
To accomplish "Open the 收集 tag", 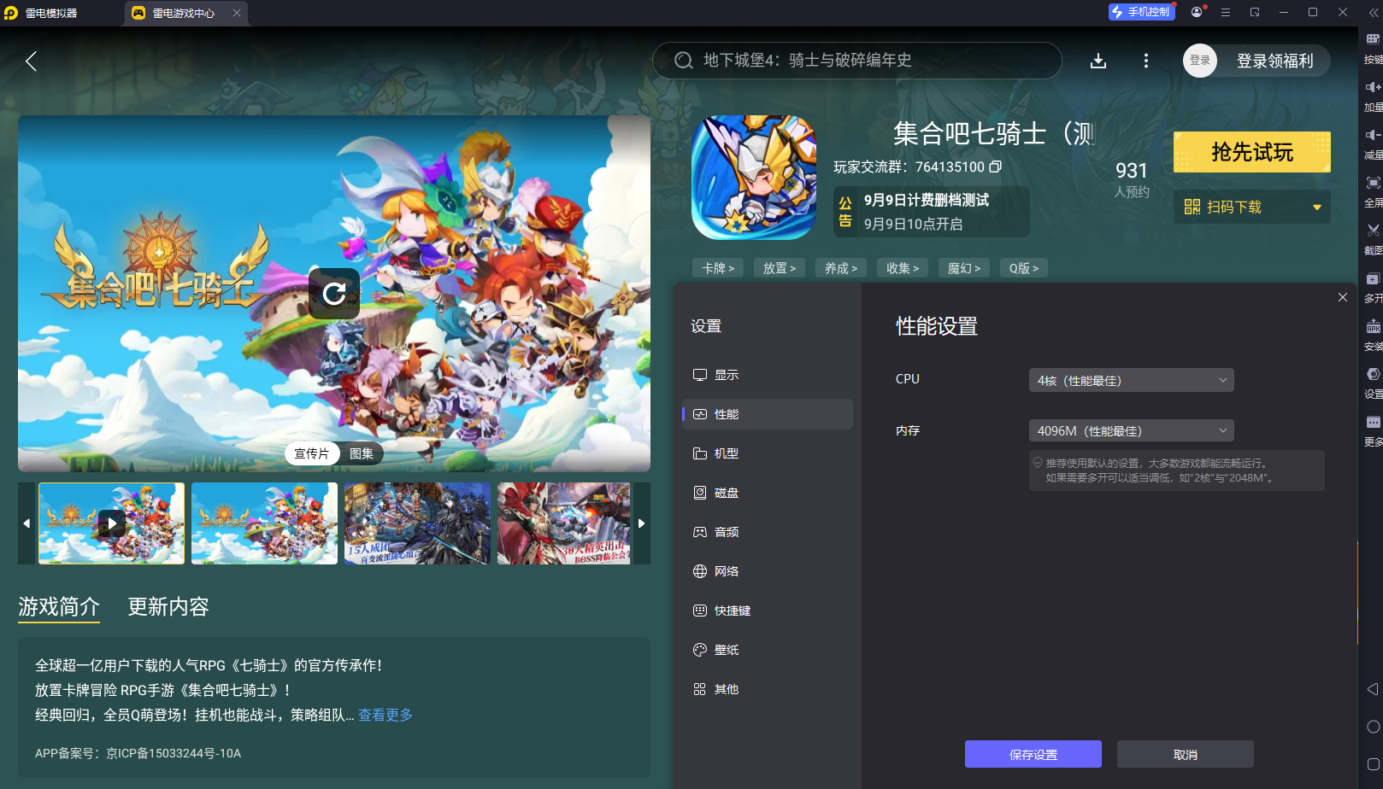I will pos(903,268).
